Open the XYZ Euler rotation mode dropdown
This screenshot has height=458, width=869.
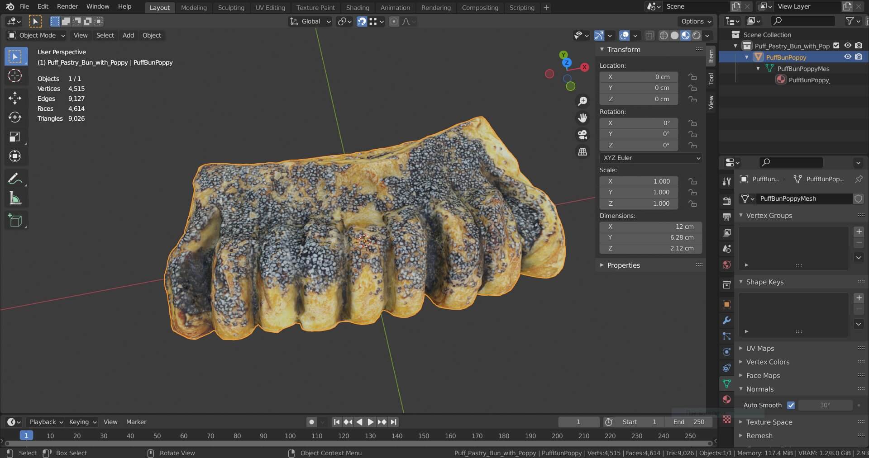[x=651, y=158]
